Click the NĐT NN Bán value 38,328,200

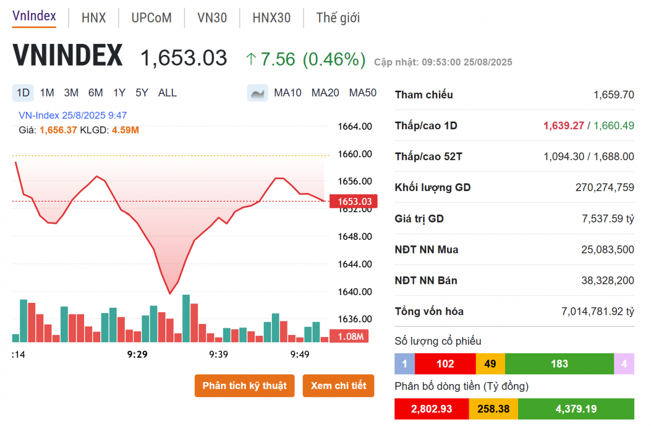(x=608, y=281)
